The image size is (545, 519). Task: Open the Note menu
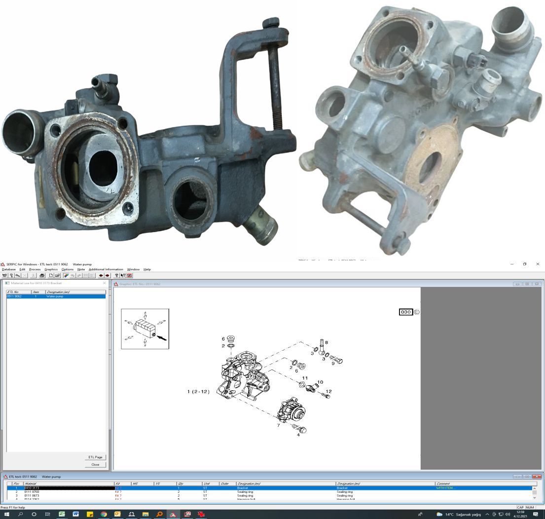(81, 269)
